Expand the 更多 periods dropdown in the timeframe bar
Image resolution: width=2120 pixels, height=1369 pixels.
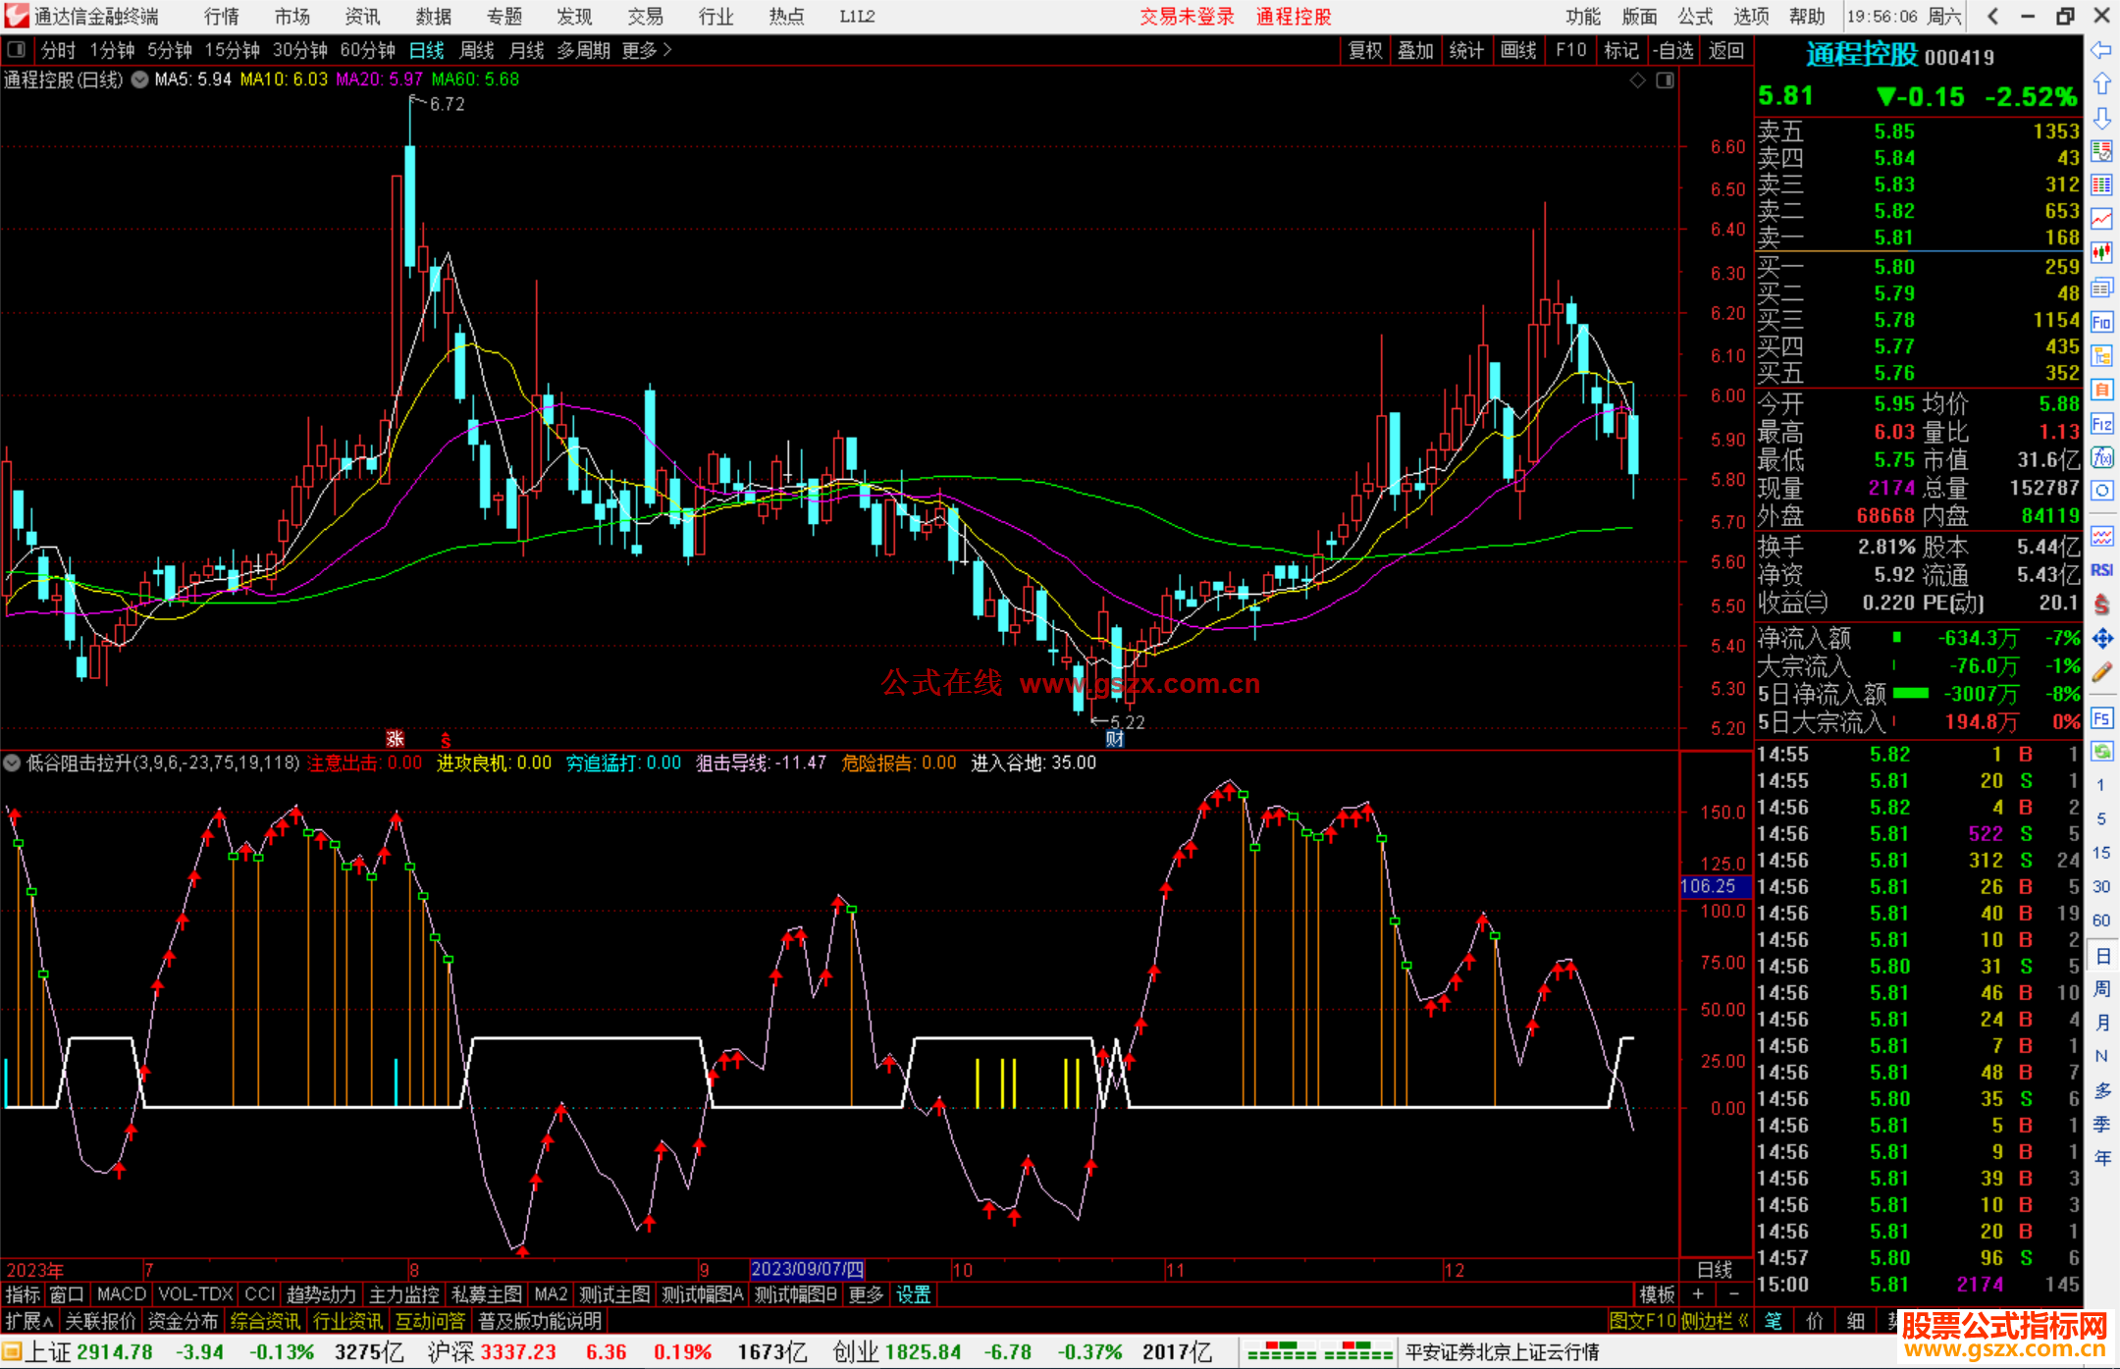[646, 50]
